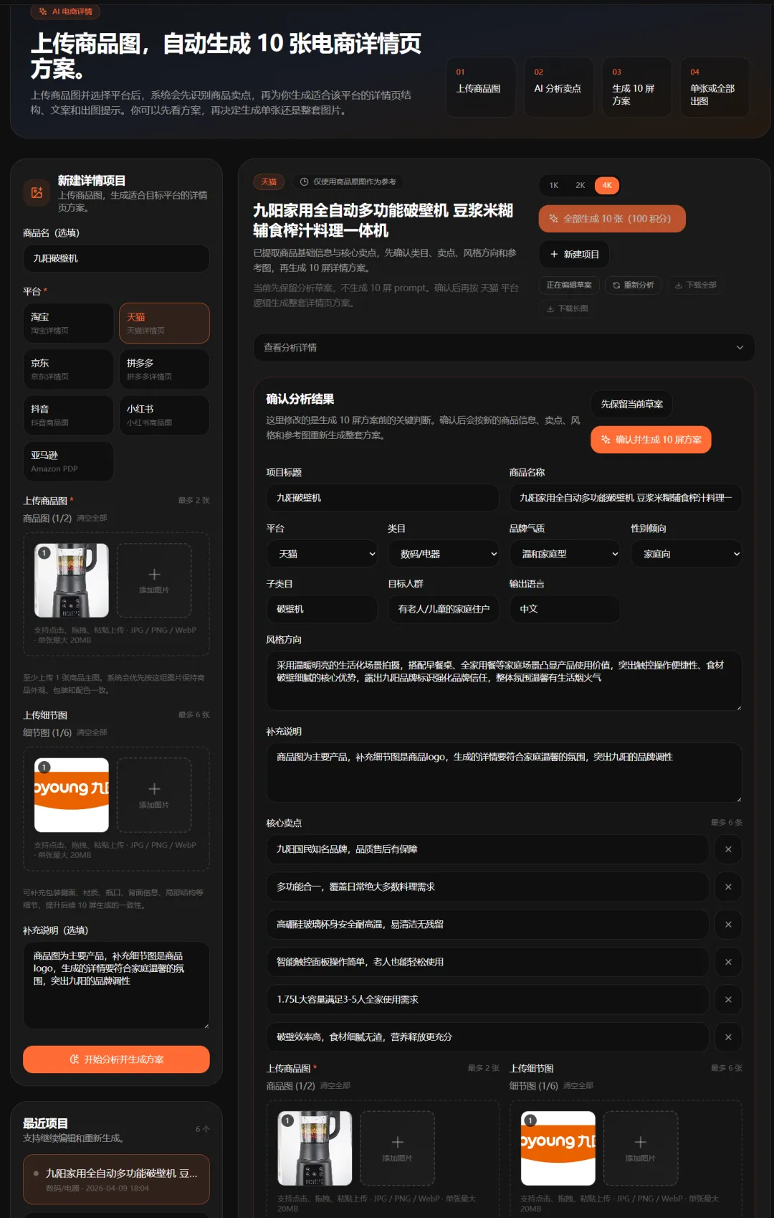The width and height of the screenshot is (774, 1218).
Task: Remove selling point 1.75L大容量
Action: click(x=728, y=999)
